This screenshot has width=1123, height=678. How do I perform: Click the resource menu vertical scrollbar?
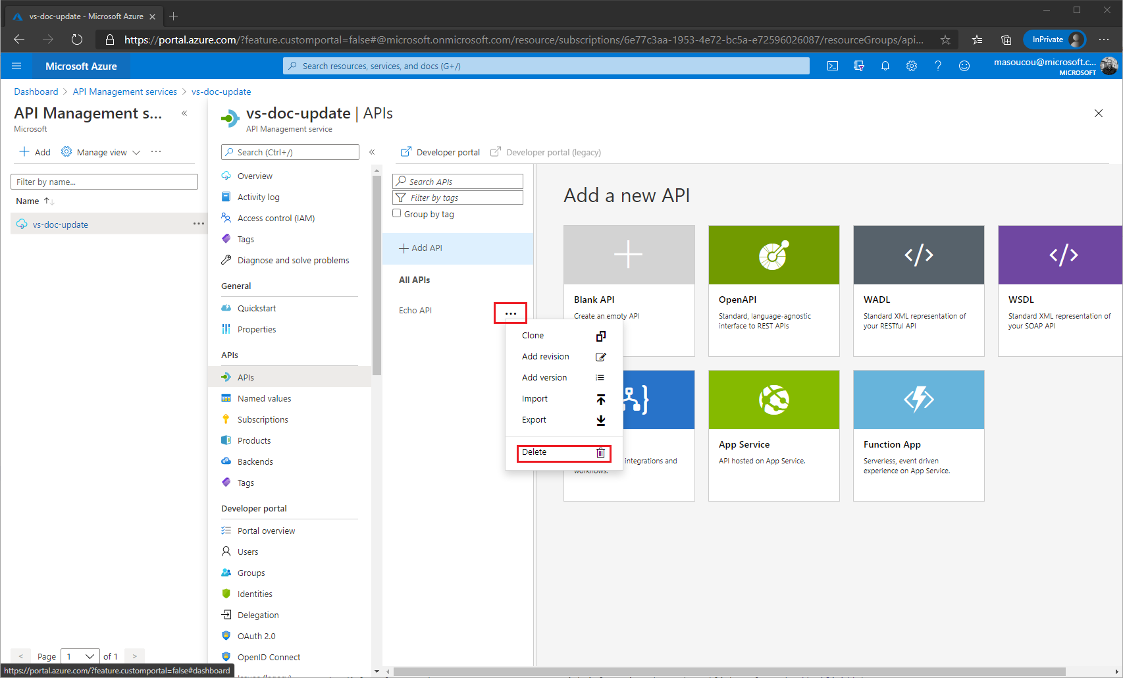point(377,275)
